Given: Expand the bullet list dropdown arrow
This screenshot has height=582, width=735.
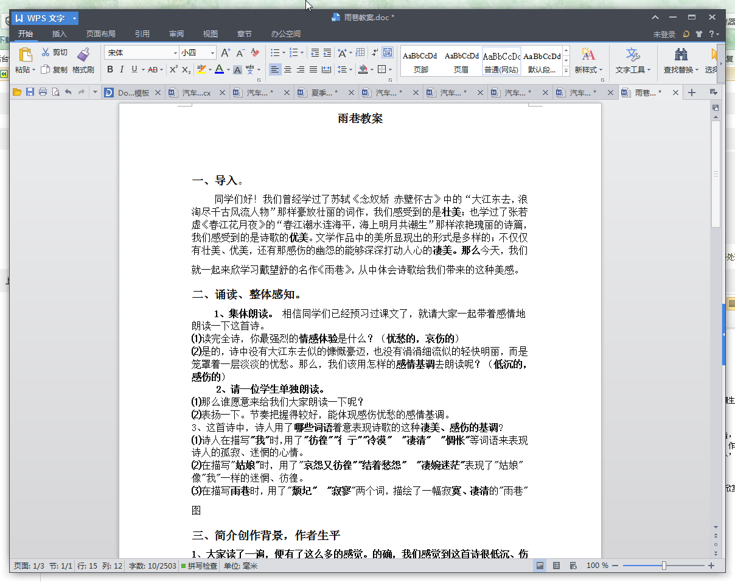Looking at the screenshot, I should pyautogui.click(x=284, y=53).
